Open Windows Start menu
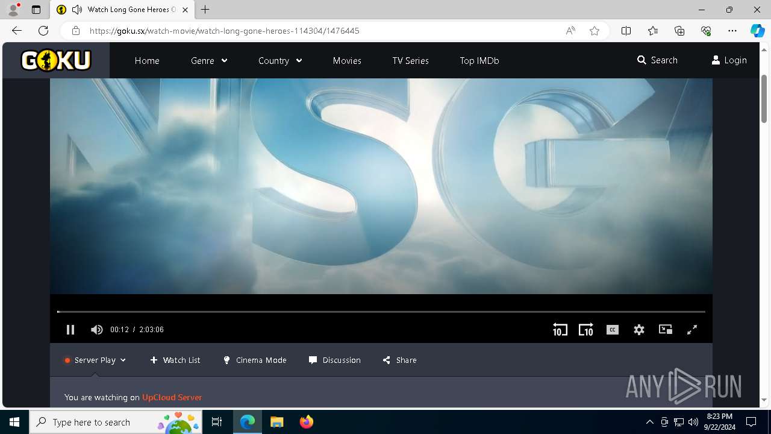The height and width of the screenshot is (434, 771). pyautogui.click(x=14, y=422)
